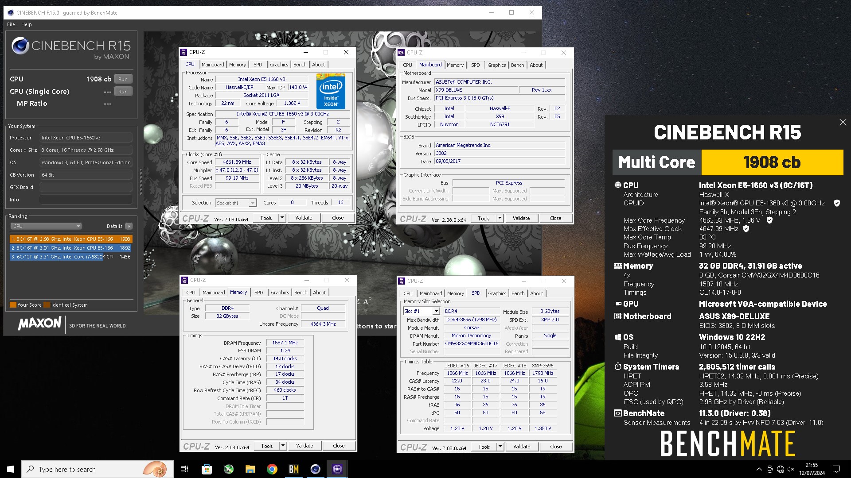Open the Windows Start menu

tap(11, 469)
